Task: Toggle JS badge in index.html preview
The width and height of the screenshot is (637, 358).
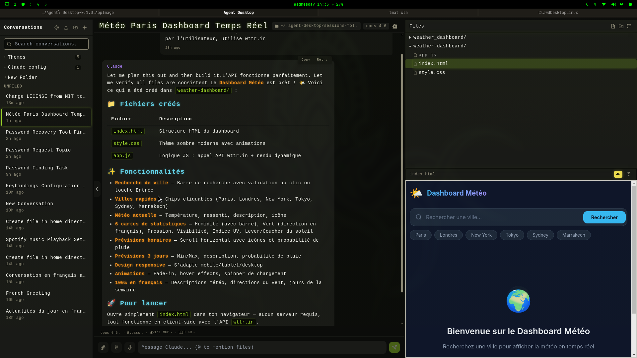Action: coord(618,174)
